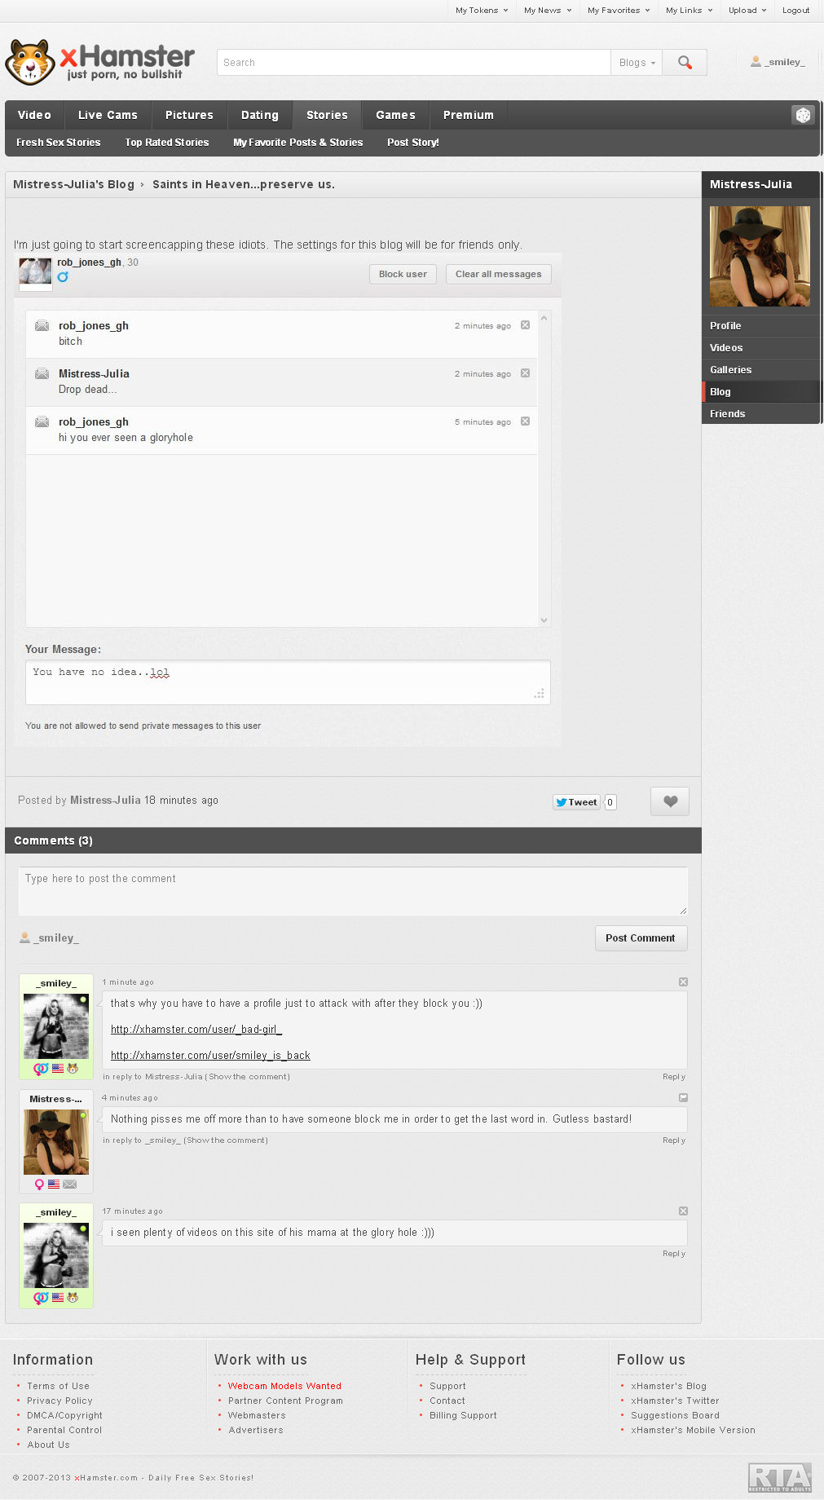Remove the 1 minute ago comment
Image resolution: width=824 pixels, height=1500 pixels.
(683, 982)
